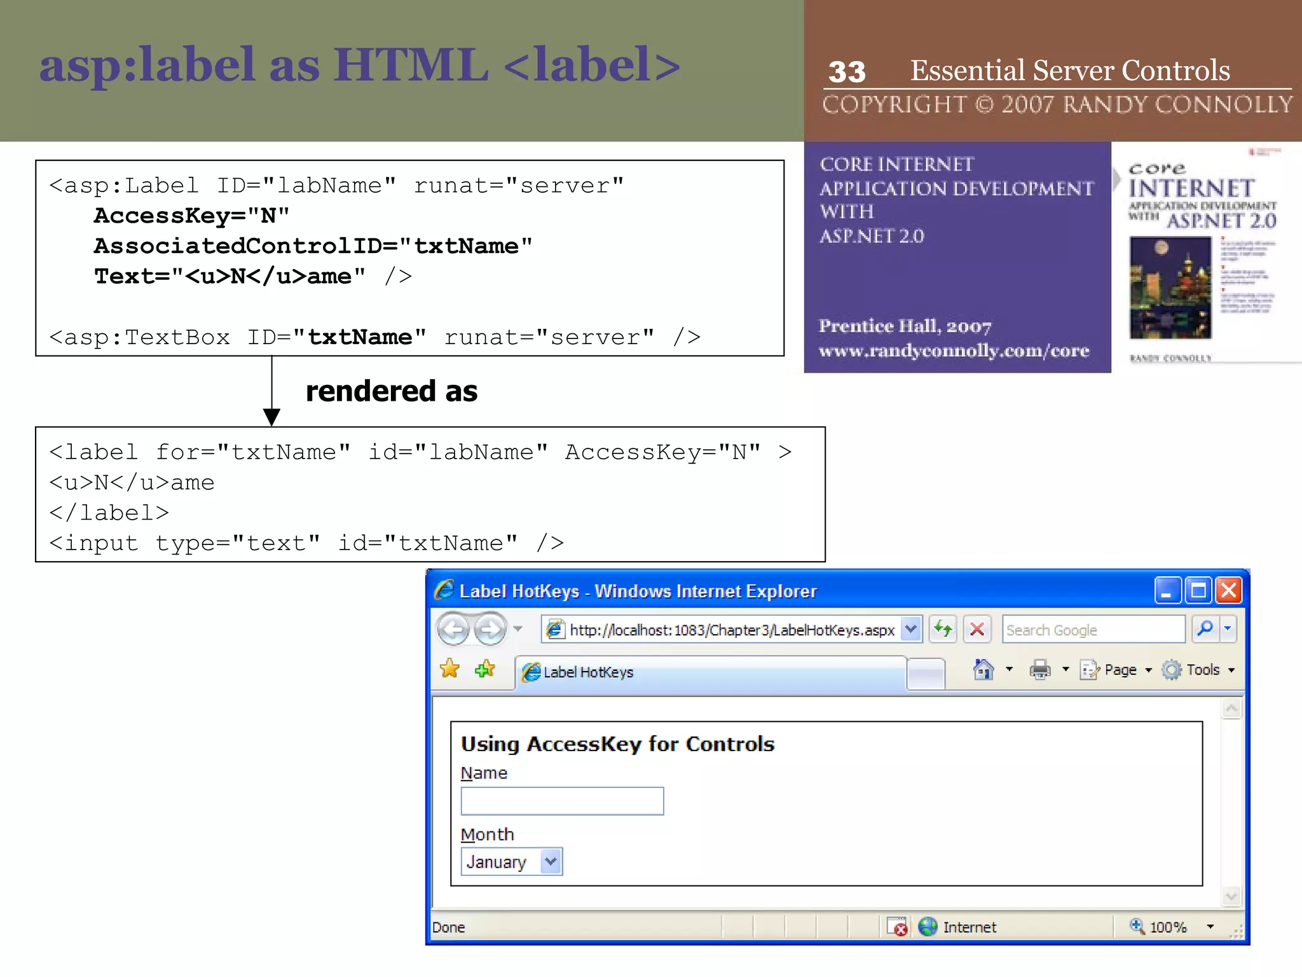Maximize the Internet Explorer window

pyautogui.click(x=1199, y=590)
